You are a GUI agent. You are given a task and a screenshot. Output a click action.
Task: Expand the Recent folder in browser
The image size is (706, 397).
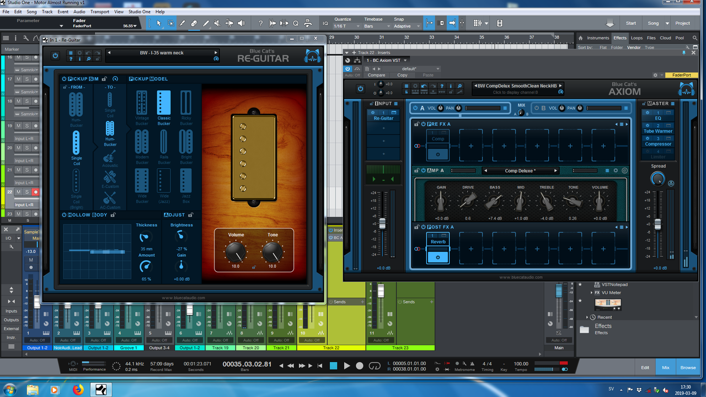coord(587,317)
